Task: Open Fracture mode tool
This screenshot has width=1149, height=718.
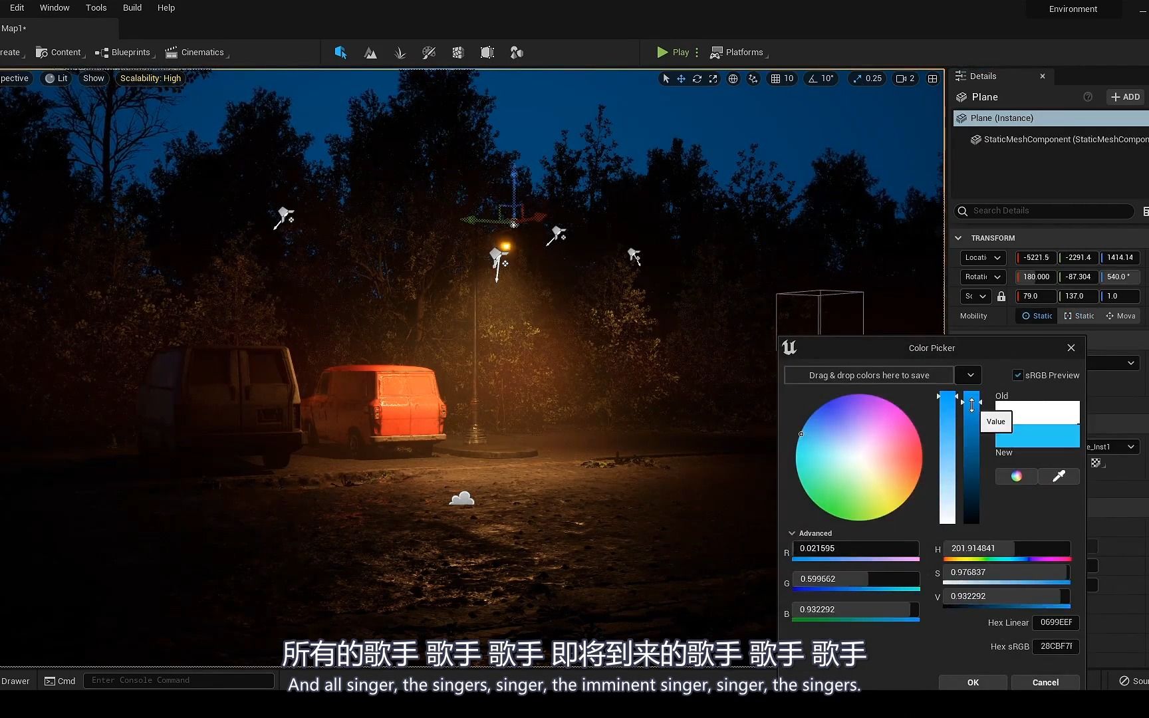Action: [x=458, y=53]
